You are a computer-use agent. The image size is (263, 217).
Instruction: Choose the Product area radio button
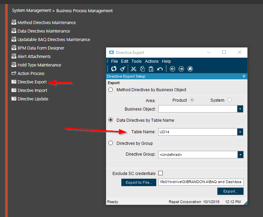point(192,100)
